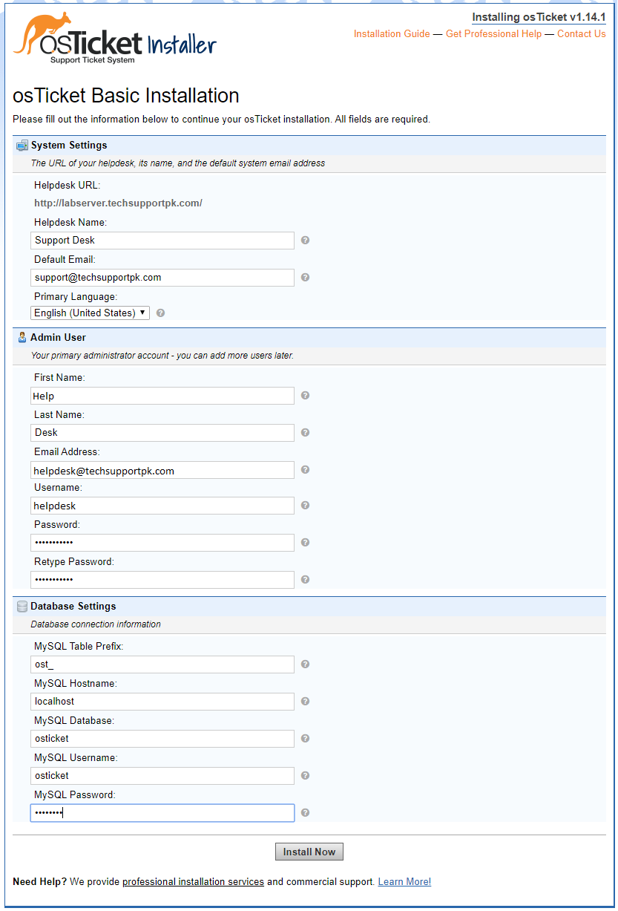Focus the admin Email Address field

[x=162, y=470]
